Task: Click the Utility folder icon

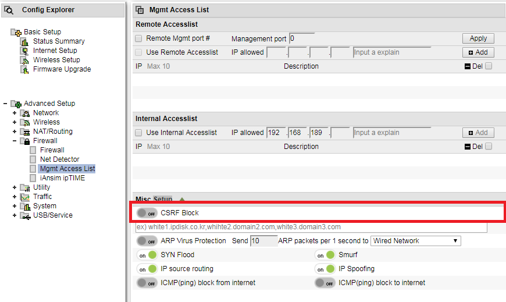Action: click(x=25, y=188)
